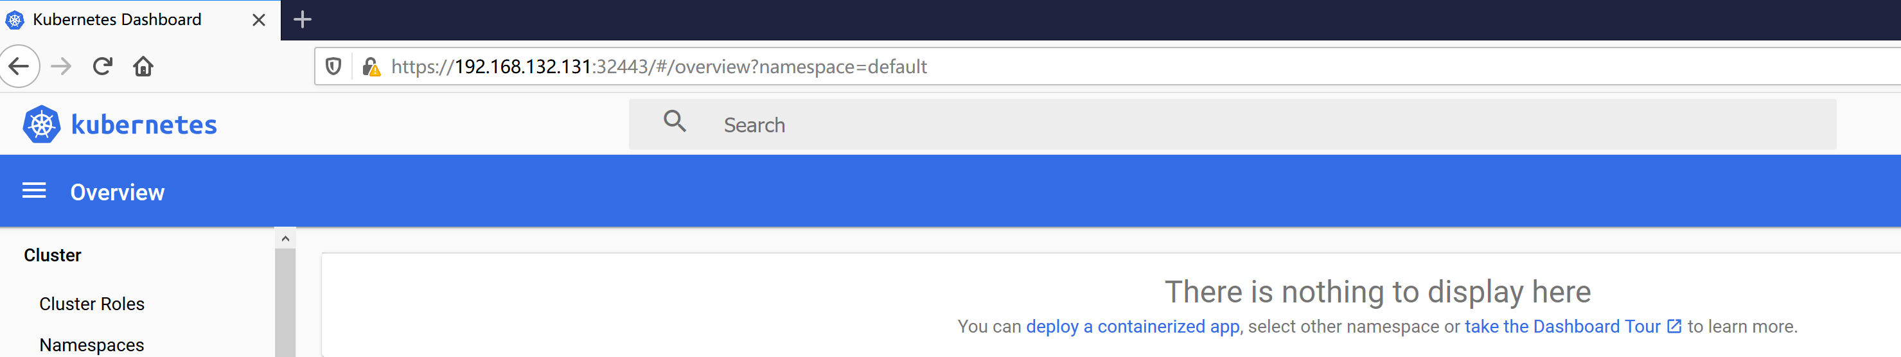1901x357 pixels.
Task: Select the Kubernetes Dashboard browser tab
Action: click(118, 20)
